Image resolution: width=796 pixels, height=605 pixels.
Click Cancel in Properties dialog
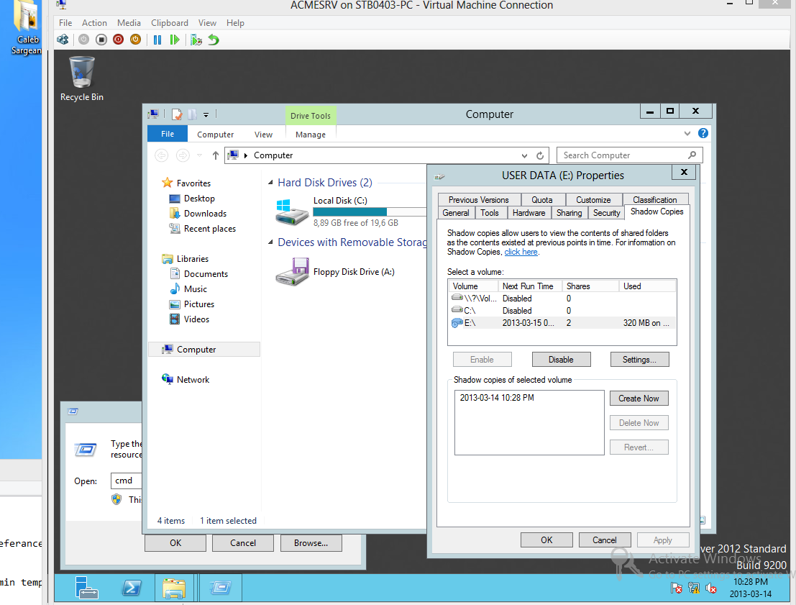click(605, 540)
